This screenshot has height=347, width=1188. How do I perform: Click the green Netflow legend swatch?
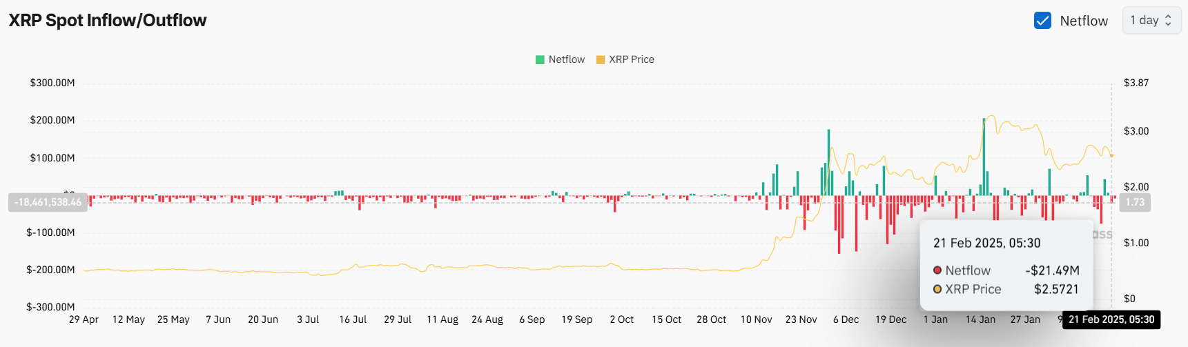point(540,60)
